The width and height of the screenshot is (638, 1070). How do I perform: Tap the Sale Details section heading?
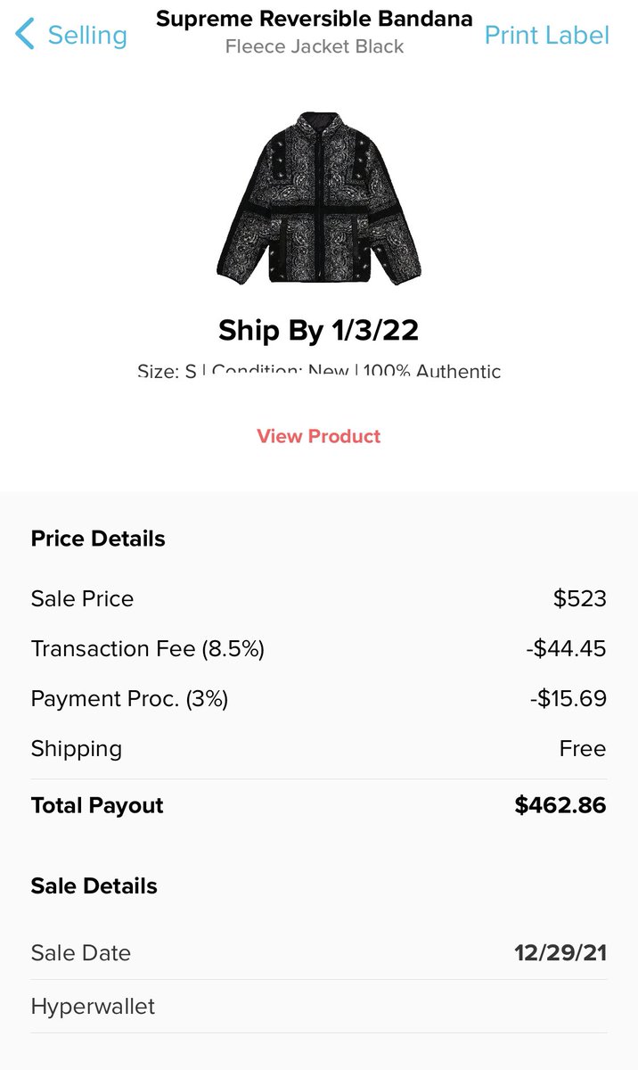(94, 885)
